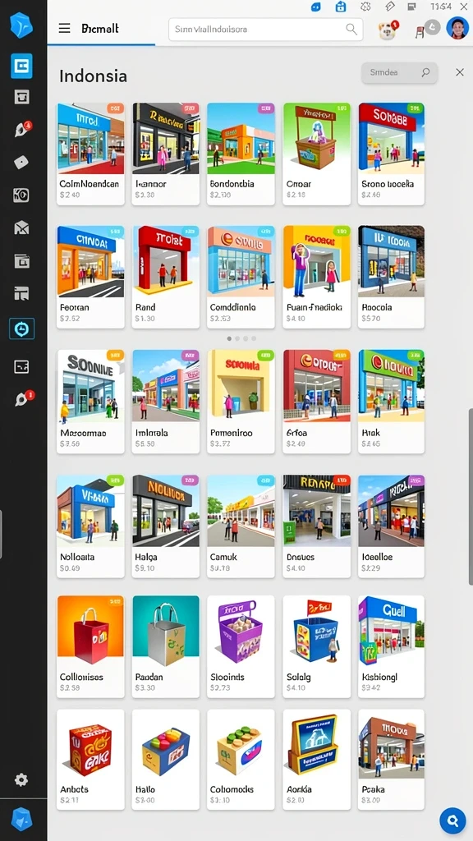Click the magnifier inside the top search bar

click(x=351, y=29)
